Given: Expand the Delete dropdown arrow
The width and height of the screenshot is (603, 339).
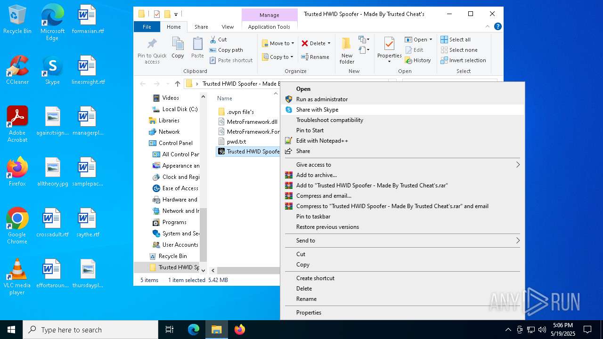Looking at the screenshot, I should pos(329,43).
